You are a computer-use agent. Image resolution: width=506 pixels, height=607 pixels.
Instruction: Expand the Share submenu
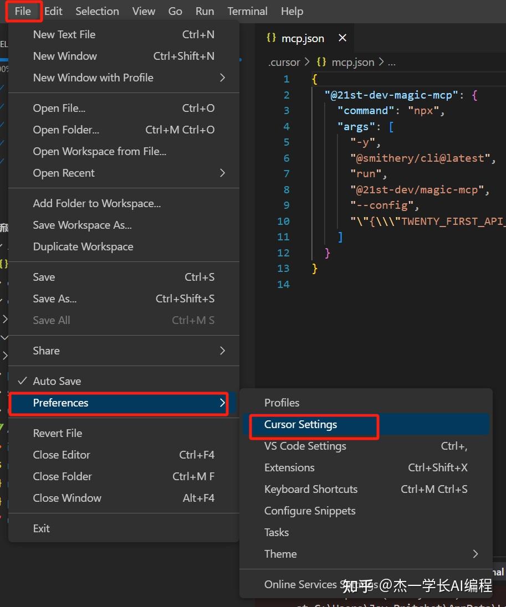tap(222, 351)
